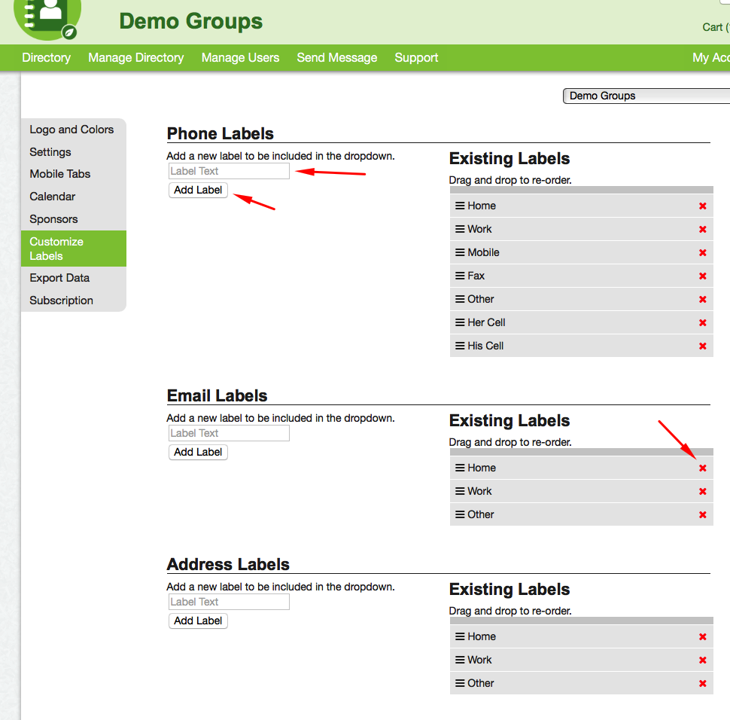Open the Demo Groups dropdown selector
The image size is (730, 720).
click(x=646, y=96)
